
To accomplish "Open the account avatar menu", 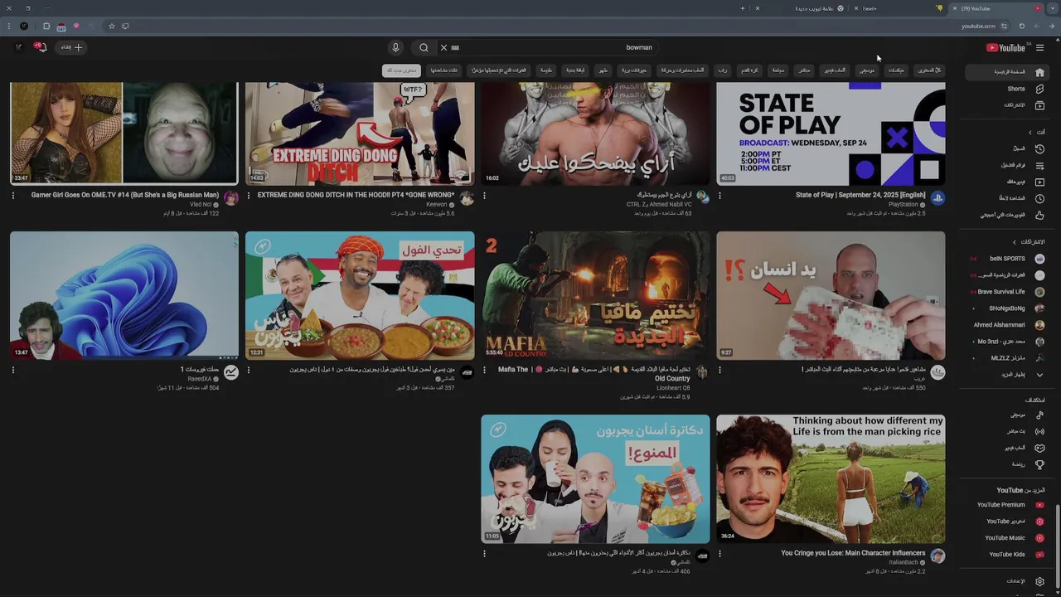I will tap(18, 47).
